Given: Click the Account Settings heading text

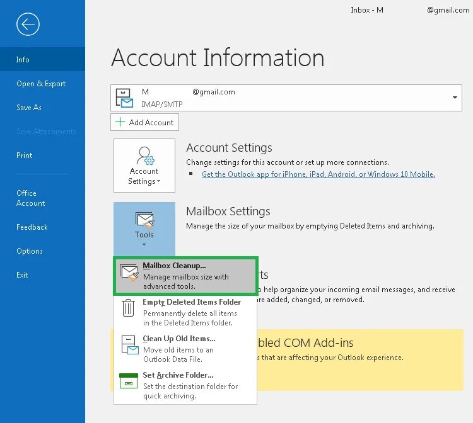Looking at the screenshot, I should [229, 148].
